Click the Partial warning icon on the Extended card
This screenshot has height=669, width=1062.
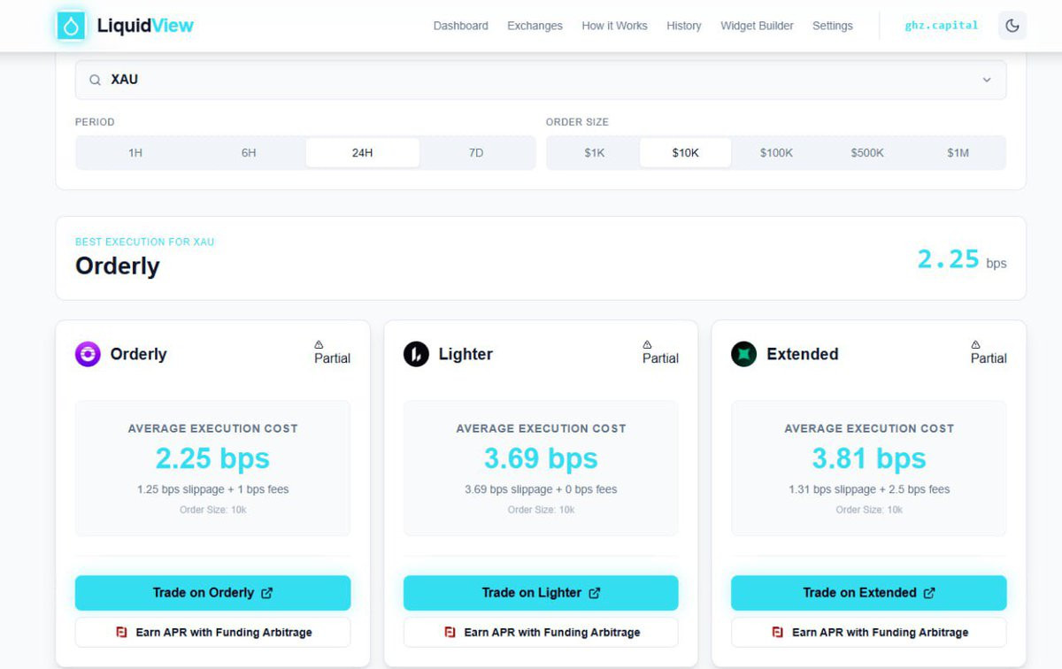pyautogui.click(x=975, y=344)
